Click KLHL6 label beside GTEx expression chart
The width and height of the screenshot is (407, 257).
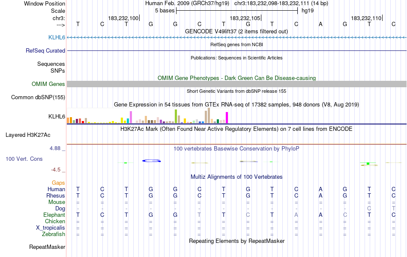tap(57, 116)
